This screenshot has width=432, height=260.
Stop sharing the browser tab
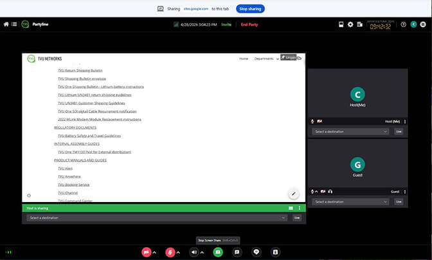point(250,9)
